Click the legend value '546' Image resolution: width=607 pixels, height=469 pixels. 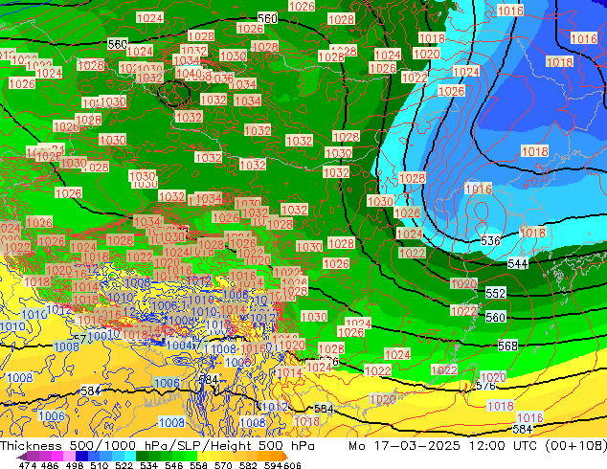(174, 465)
